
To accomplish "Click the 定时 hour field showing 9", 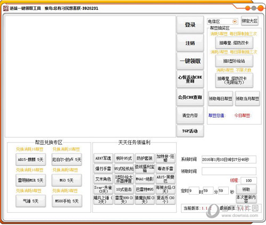I will pos(194,191).
